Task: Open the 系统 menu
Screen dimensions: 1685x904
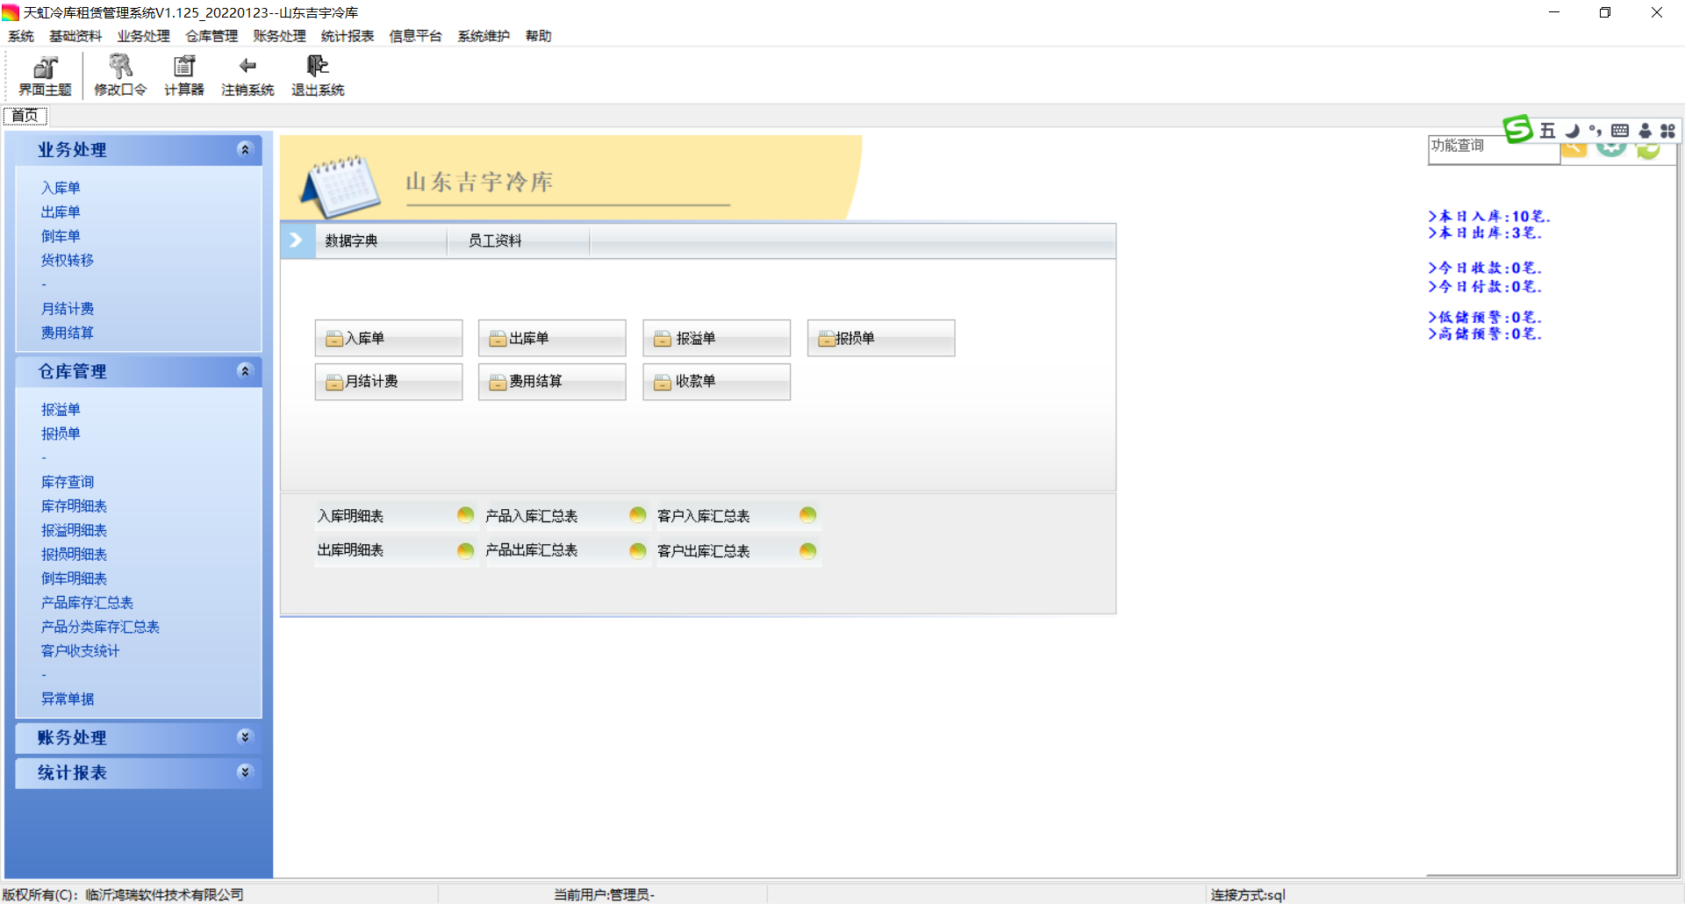Action: coord(21,36)
